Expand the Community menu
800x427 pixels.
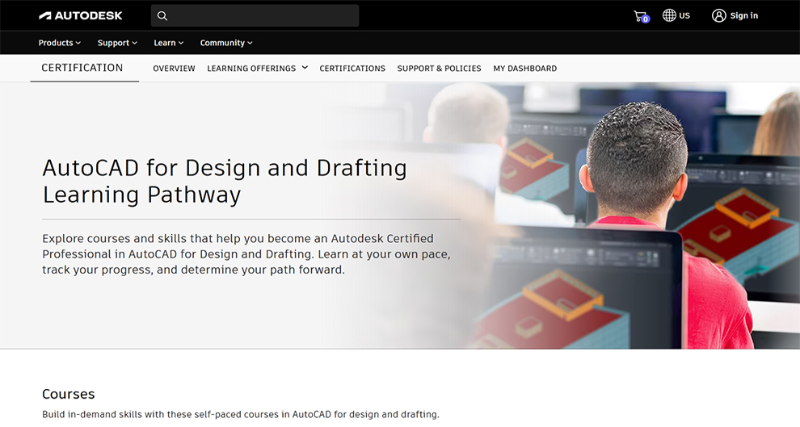pyautogui.click(x=226, y=43)
